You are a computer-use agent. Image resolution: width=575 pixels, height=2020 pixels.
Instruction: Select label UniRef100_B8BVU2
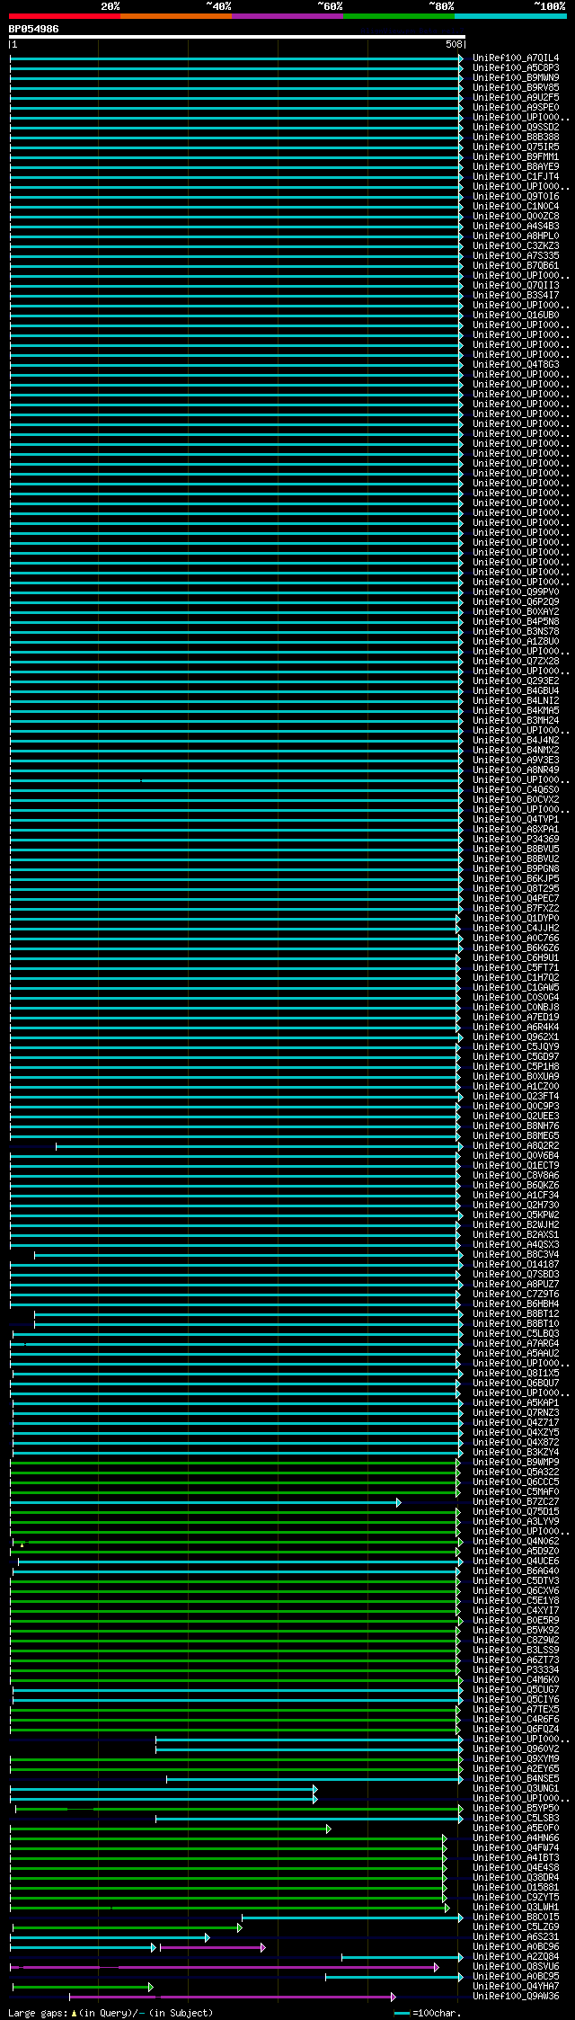click(516, 859)
